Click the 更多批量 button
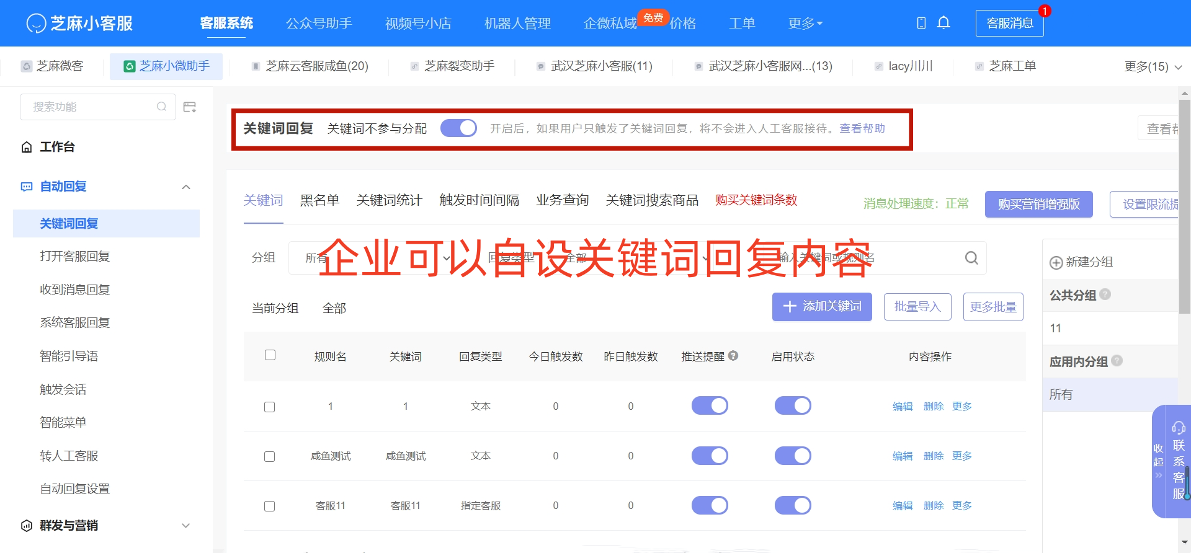The width and height of the screenshot is (1191, 553). click(993, 307)
